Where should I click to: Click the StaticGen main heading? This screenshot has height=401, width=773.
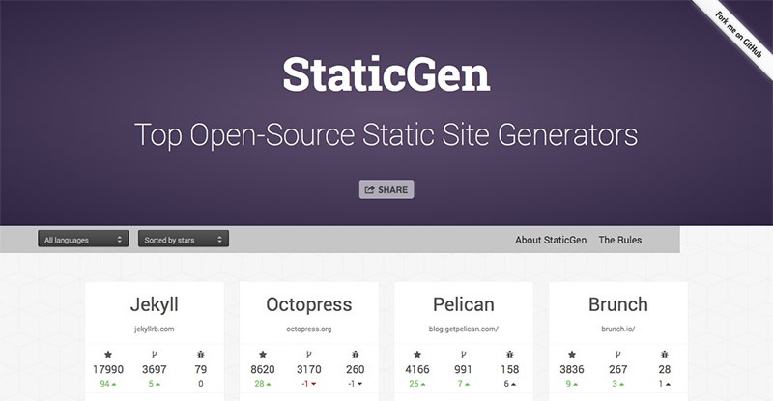click(386, 74)
